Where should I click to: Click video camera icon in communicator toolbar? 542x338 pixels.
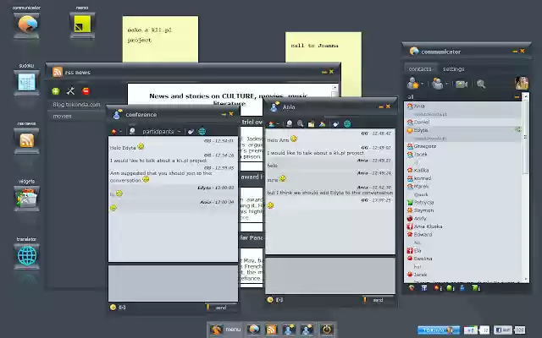(462, 84)
